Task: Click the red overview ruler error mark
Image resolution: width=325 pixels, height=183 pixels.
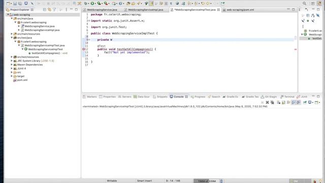Action: coord(296,49)
